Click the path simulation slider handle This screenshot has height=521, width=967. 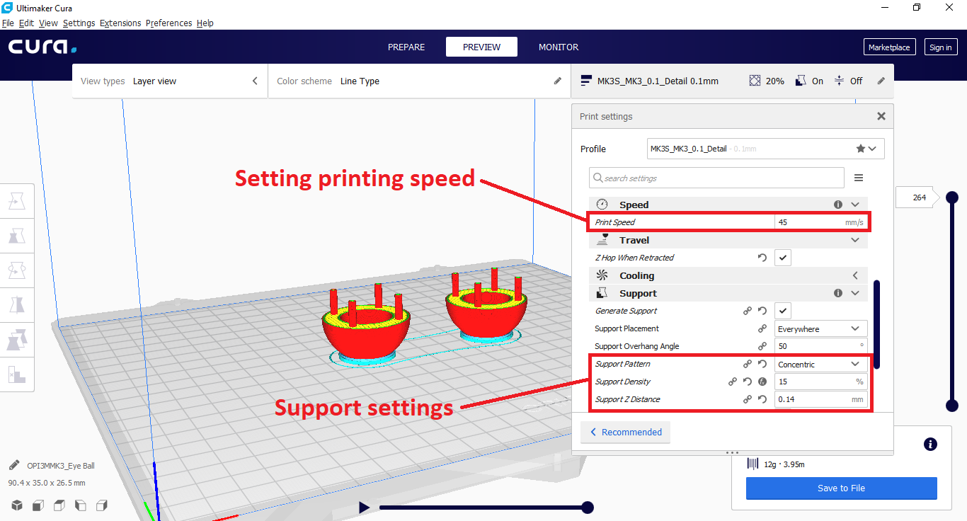[x=587, y=507]
